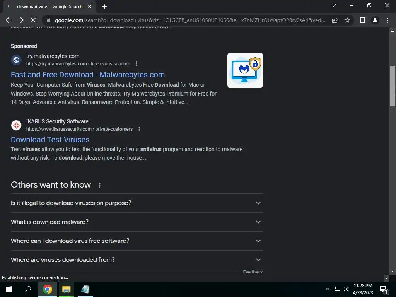
Task: Open a new tab
Action: click(x=104, y=7)
